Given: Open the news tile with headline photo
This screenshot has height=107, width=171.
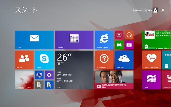Looking at the screenshot, I should tap(114, 80).
